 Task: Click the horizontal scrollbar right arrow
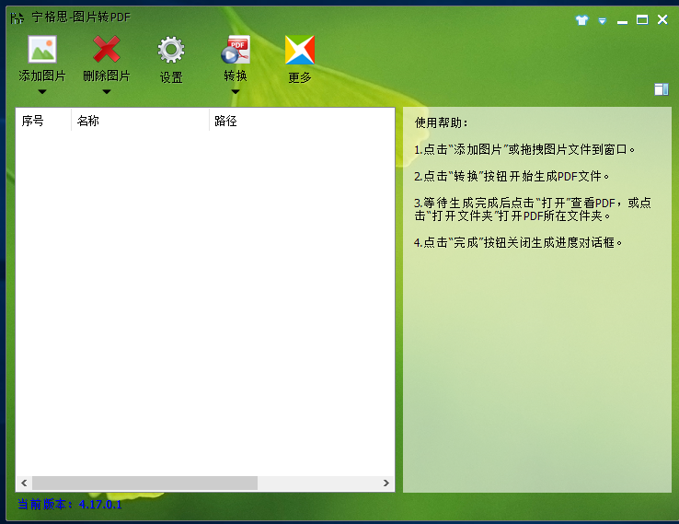click(x=386, y=483)
